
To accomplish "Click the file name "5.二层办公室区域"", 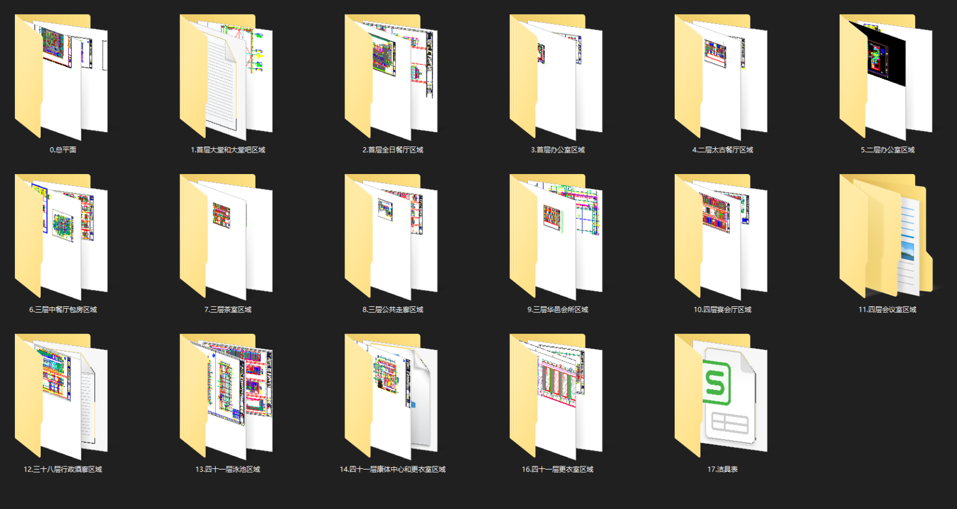I will [888, 150].
